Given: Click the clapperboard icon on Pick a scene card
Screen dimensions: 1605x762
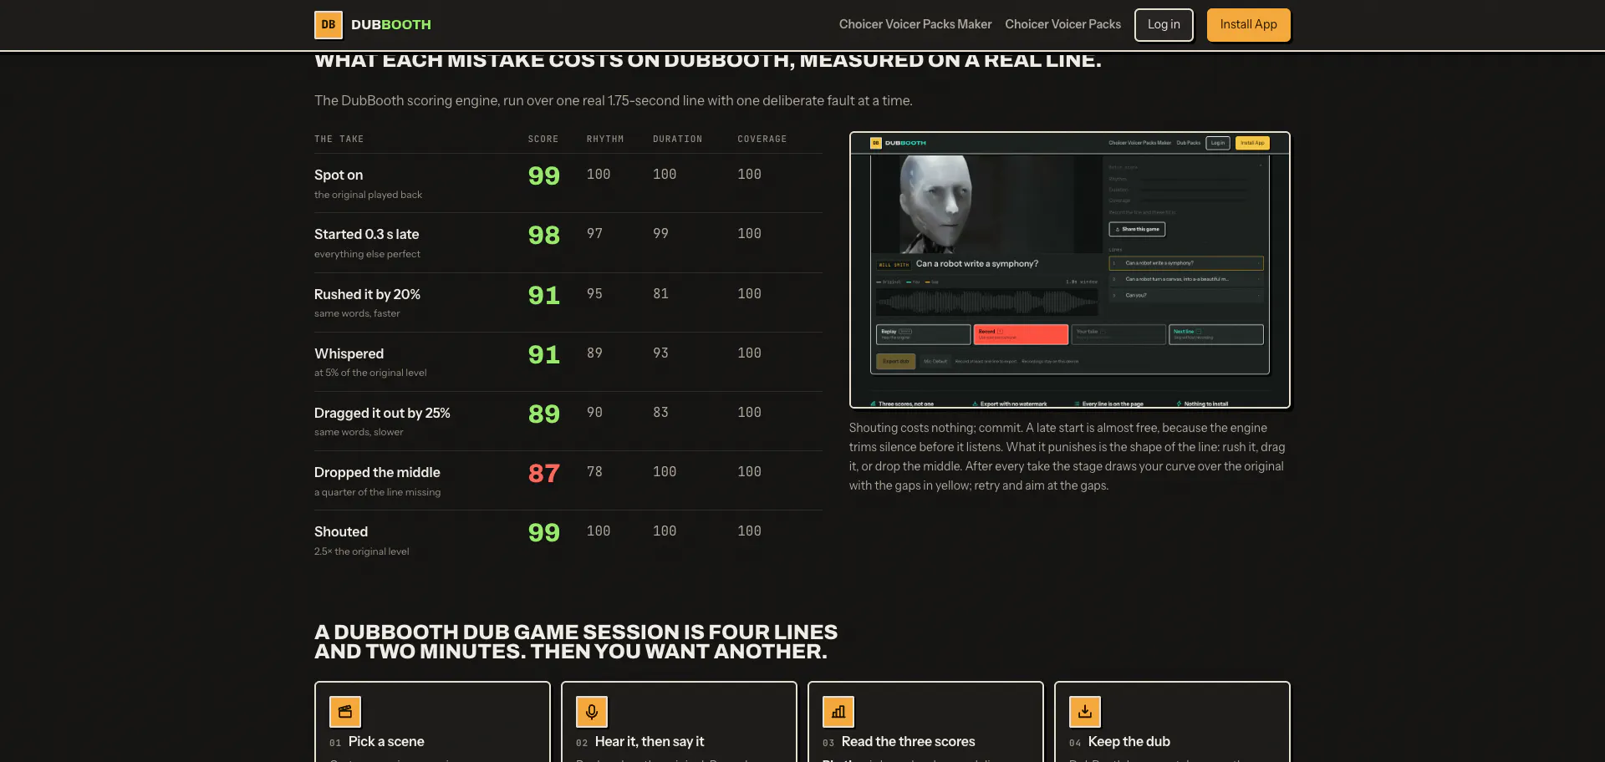Looking at the screenshot, I should [345, 712].
